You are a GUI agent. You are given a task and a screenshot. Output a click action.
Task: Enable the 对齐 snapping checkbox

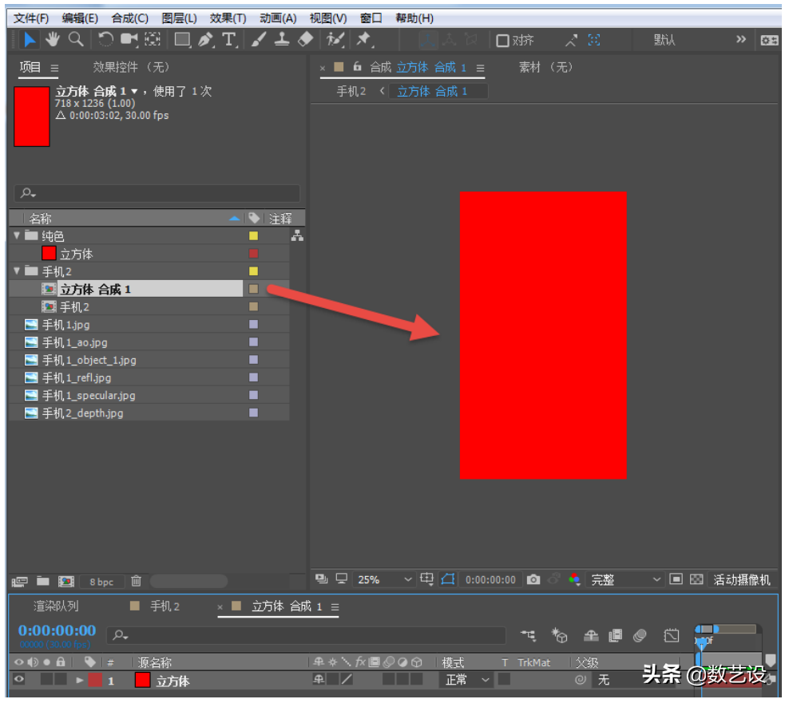point(502,41)
